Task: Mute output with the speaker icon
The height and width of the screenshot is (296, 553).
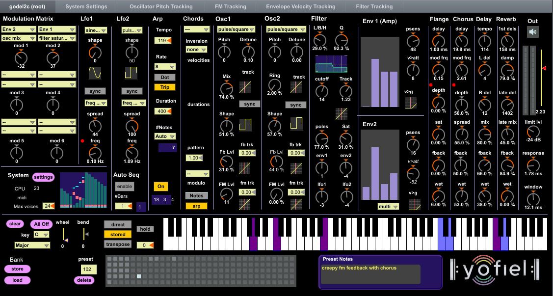Action: click(532, 32)
